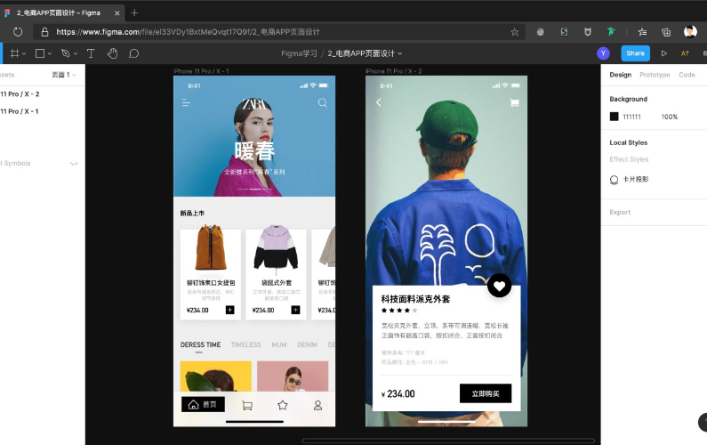This screenshot has height=445, width=707.
Task: Select the Hand tool
Action: tap(112, 53)
